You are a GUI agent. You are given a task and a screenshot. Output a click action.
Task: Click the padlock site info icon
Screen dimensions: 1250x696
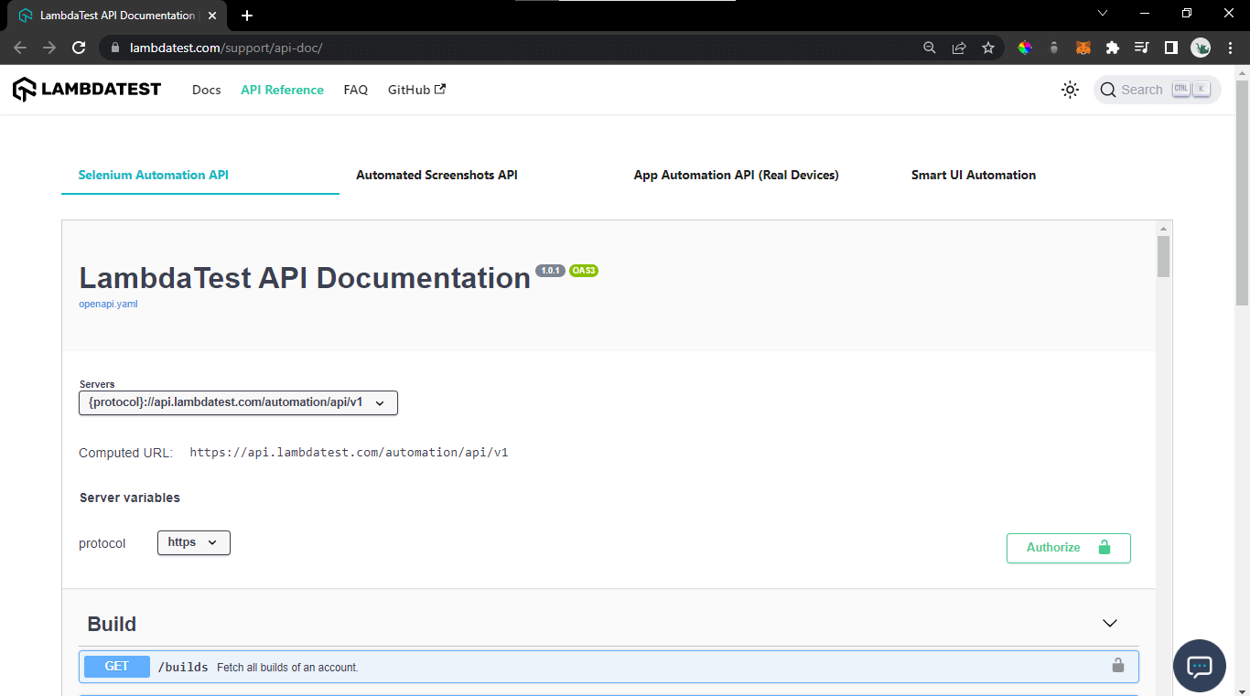pos(114,48)
